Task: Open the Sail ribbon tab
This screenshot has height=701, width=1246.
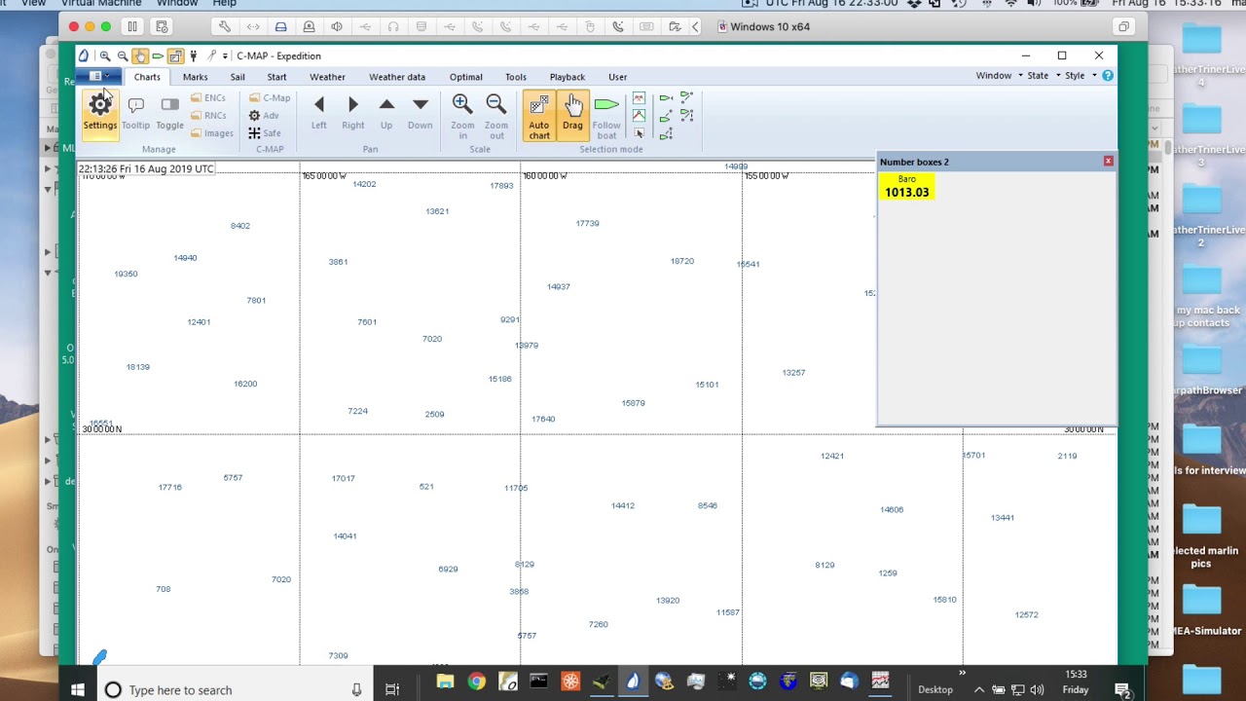Action: pos(238,77)
